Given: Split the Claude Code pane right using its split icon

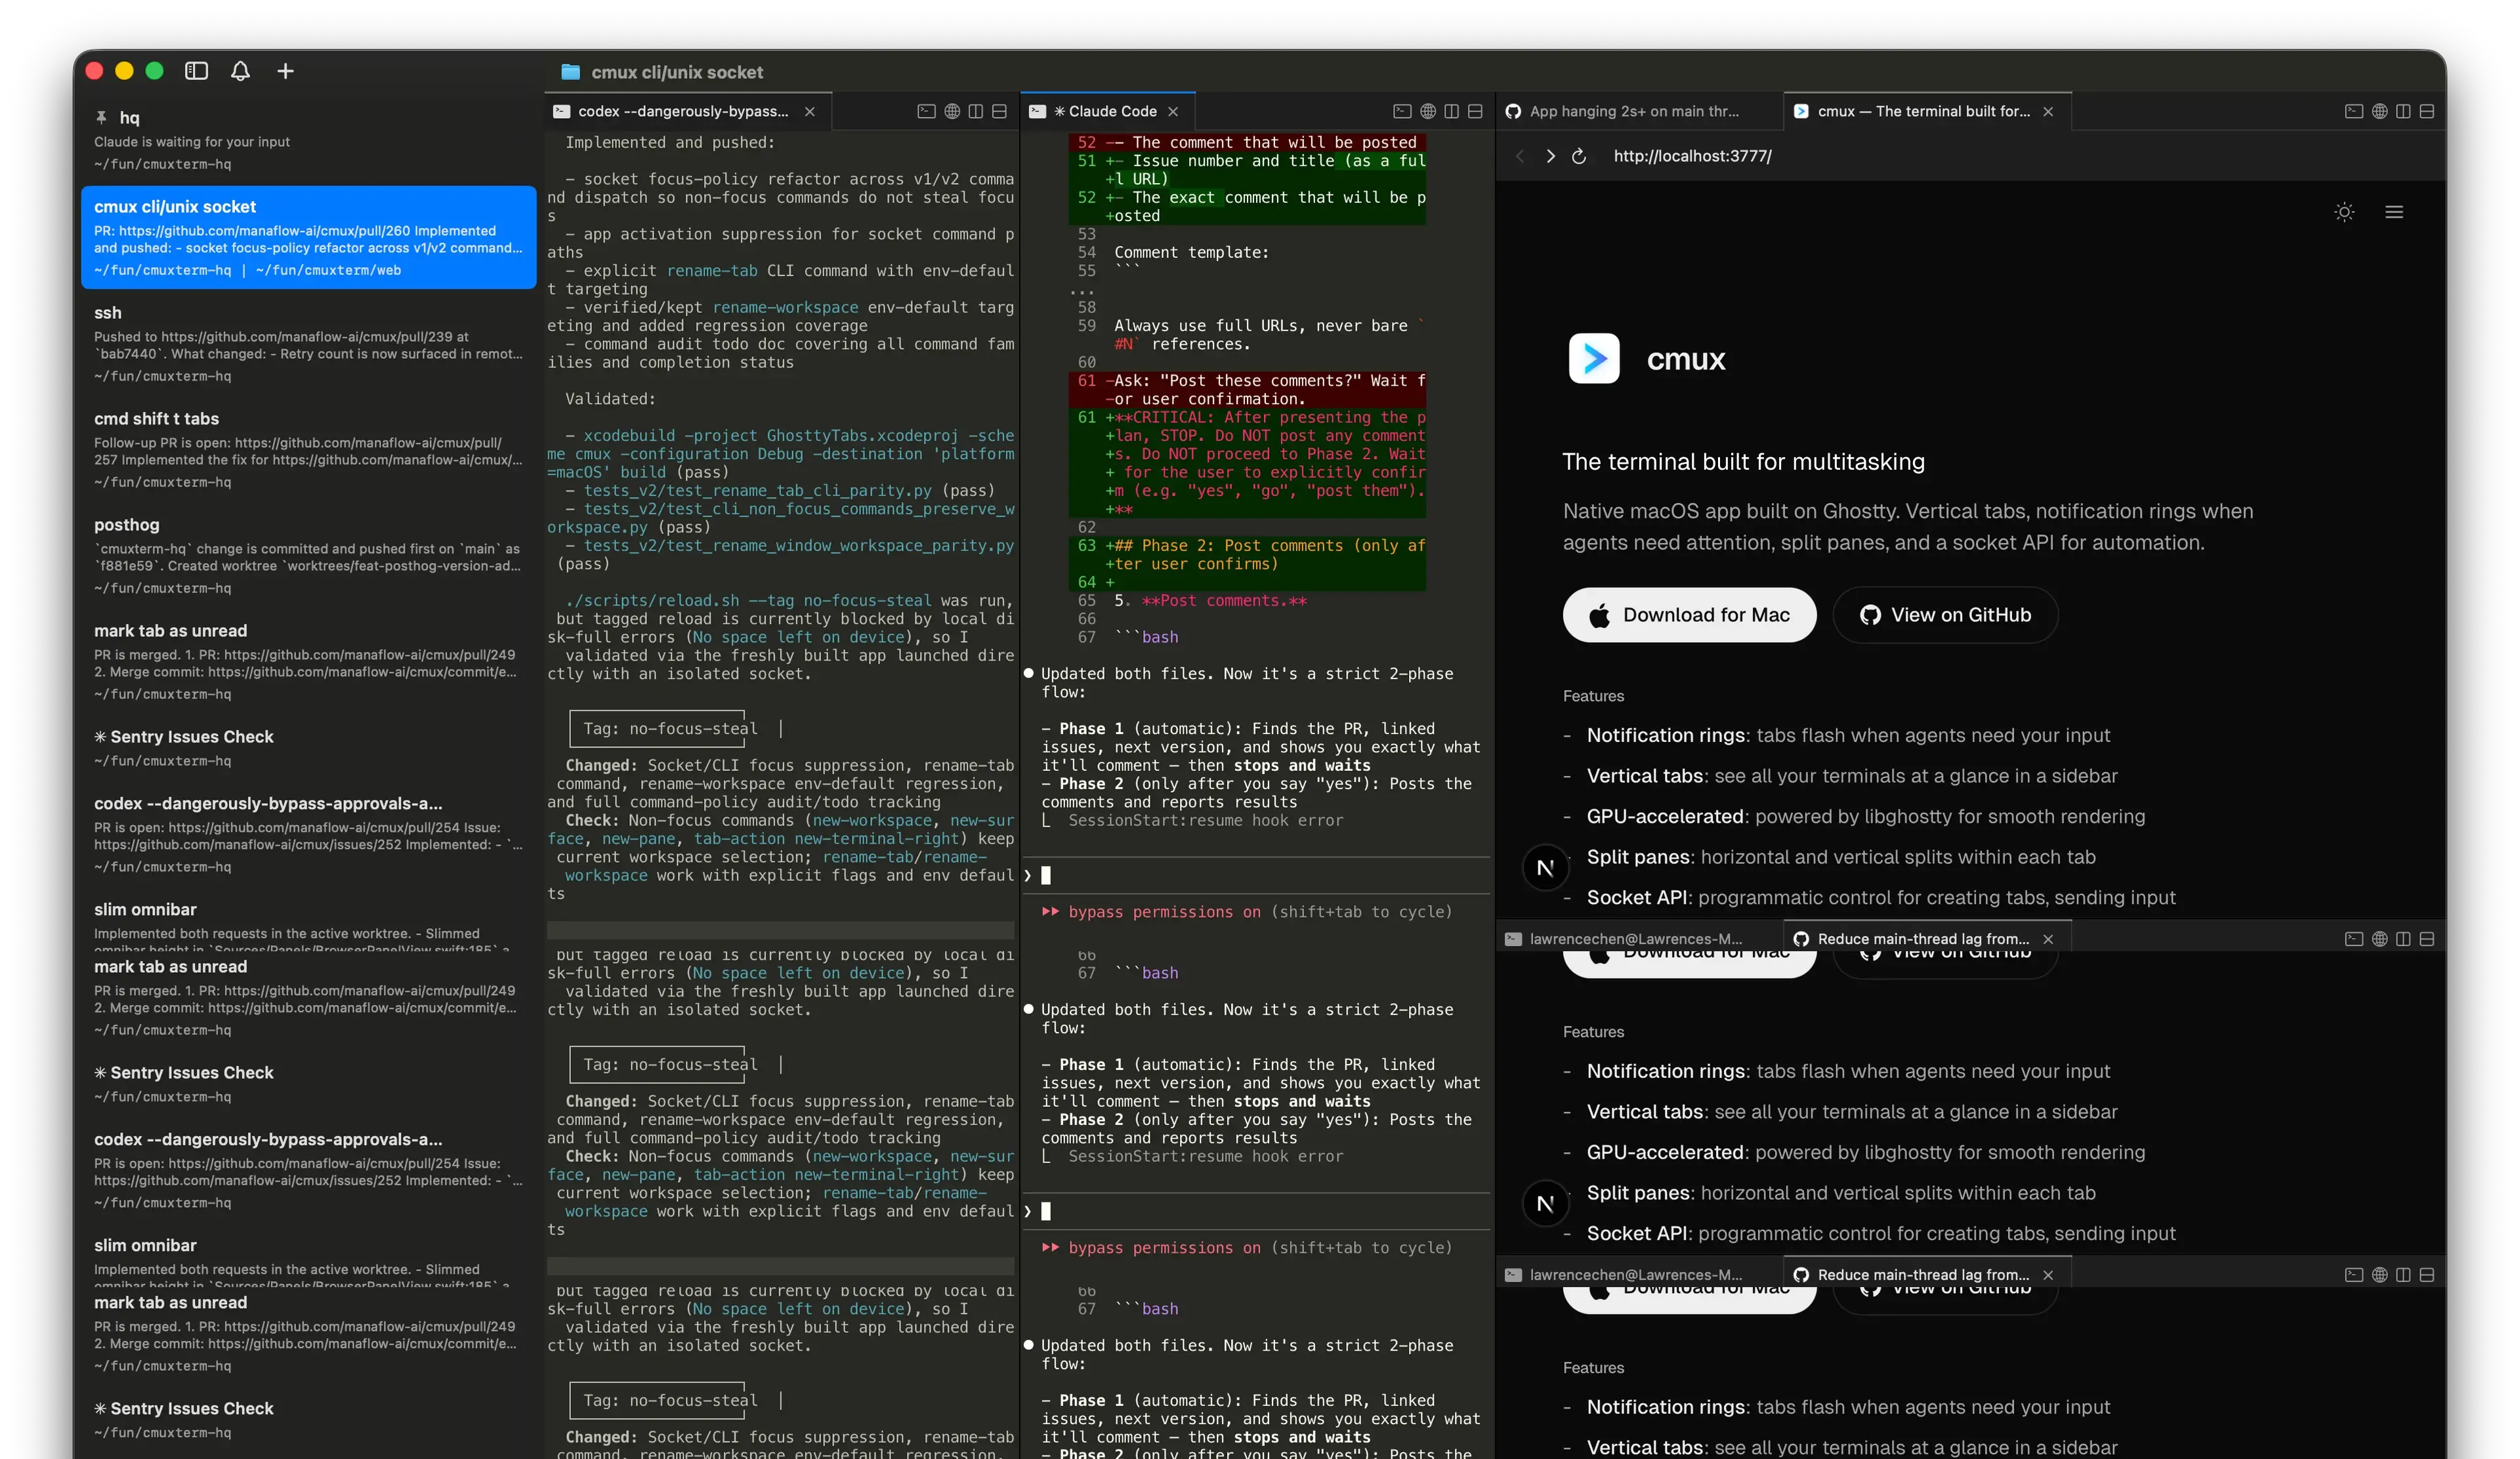Looking at the screenshot, I should (1452, 112).
